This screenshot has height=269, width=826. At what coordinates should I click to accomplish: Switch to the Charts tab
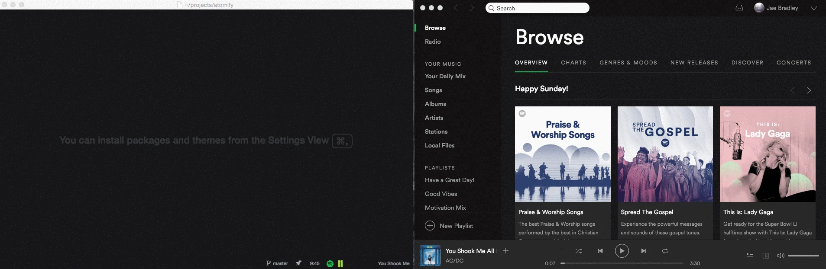[x=573, y=63]
